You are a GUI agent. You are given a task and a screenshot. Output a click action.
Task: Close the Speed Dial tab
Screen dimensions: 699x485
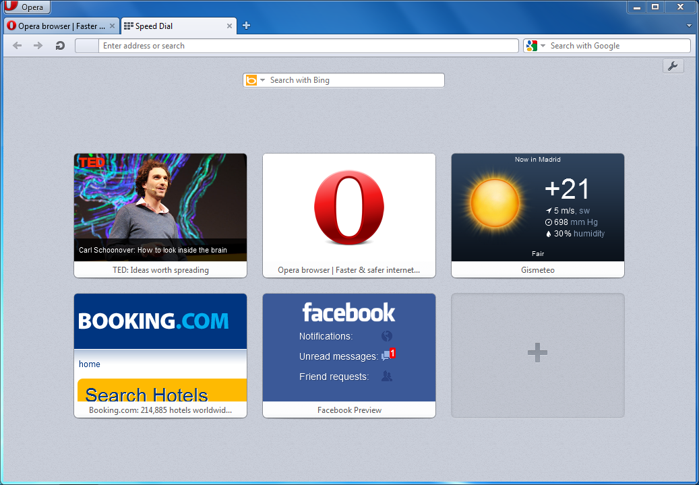[229, 26]
